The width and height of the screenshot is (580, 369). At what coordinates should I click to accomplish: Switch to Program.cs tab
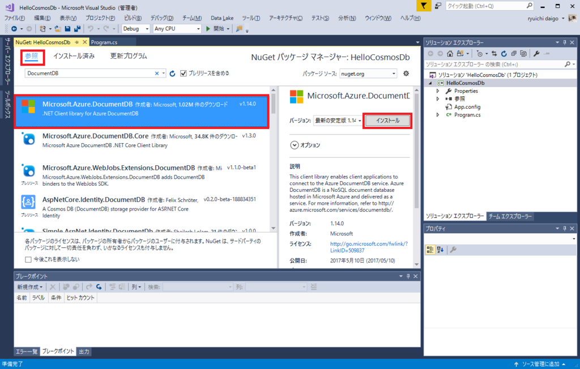click(x=104, y=42)
